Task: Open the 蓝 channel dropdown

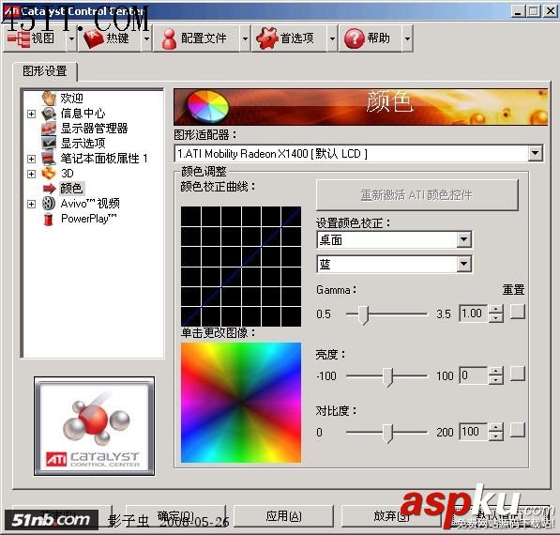Action: click(463, 265)
